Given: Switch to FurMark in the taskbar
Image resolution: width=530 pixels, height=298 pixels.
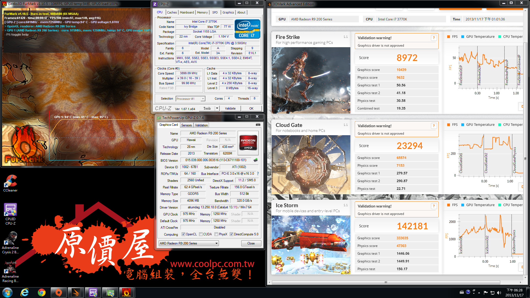Looking at the screenshot, I should pyautogui.click(x=126, y=292).
